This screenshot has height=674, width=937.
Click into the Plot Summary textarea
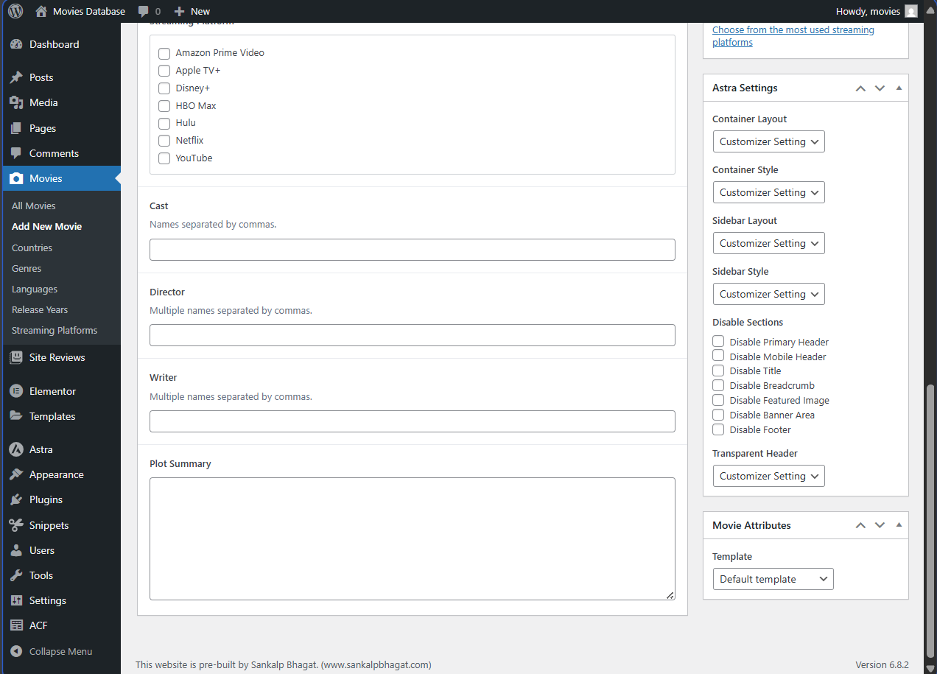[413, 538]
